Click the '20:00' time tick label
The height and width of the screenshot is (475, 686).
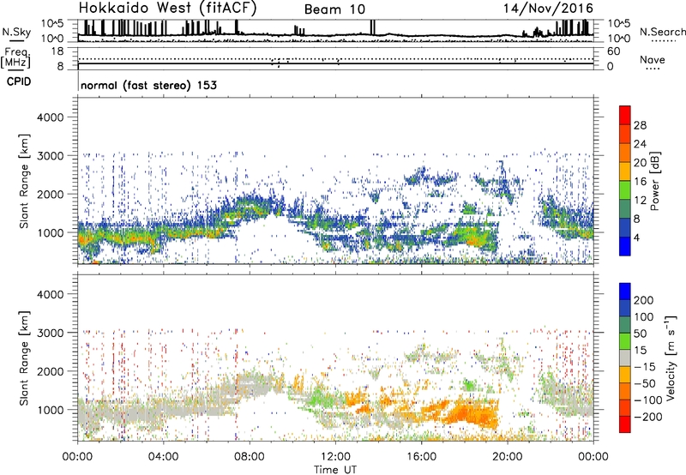(x=508, y=457)
